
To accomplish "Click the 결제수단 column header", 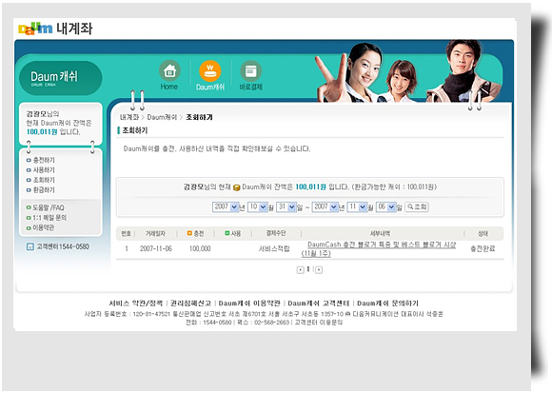I will 276,233.
